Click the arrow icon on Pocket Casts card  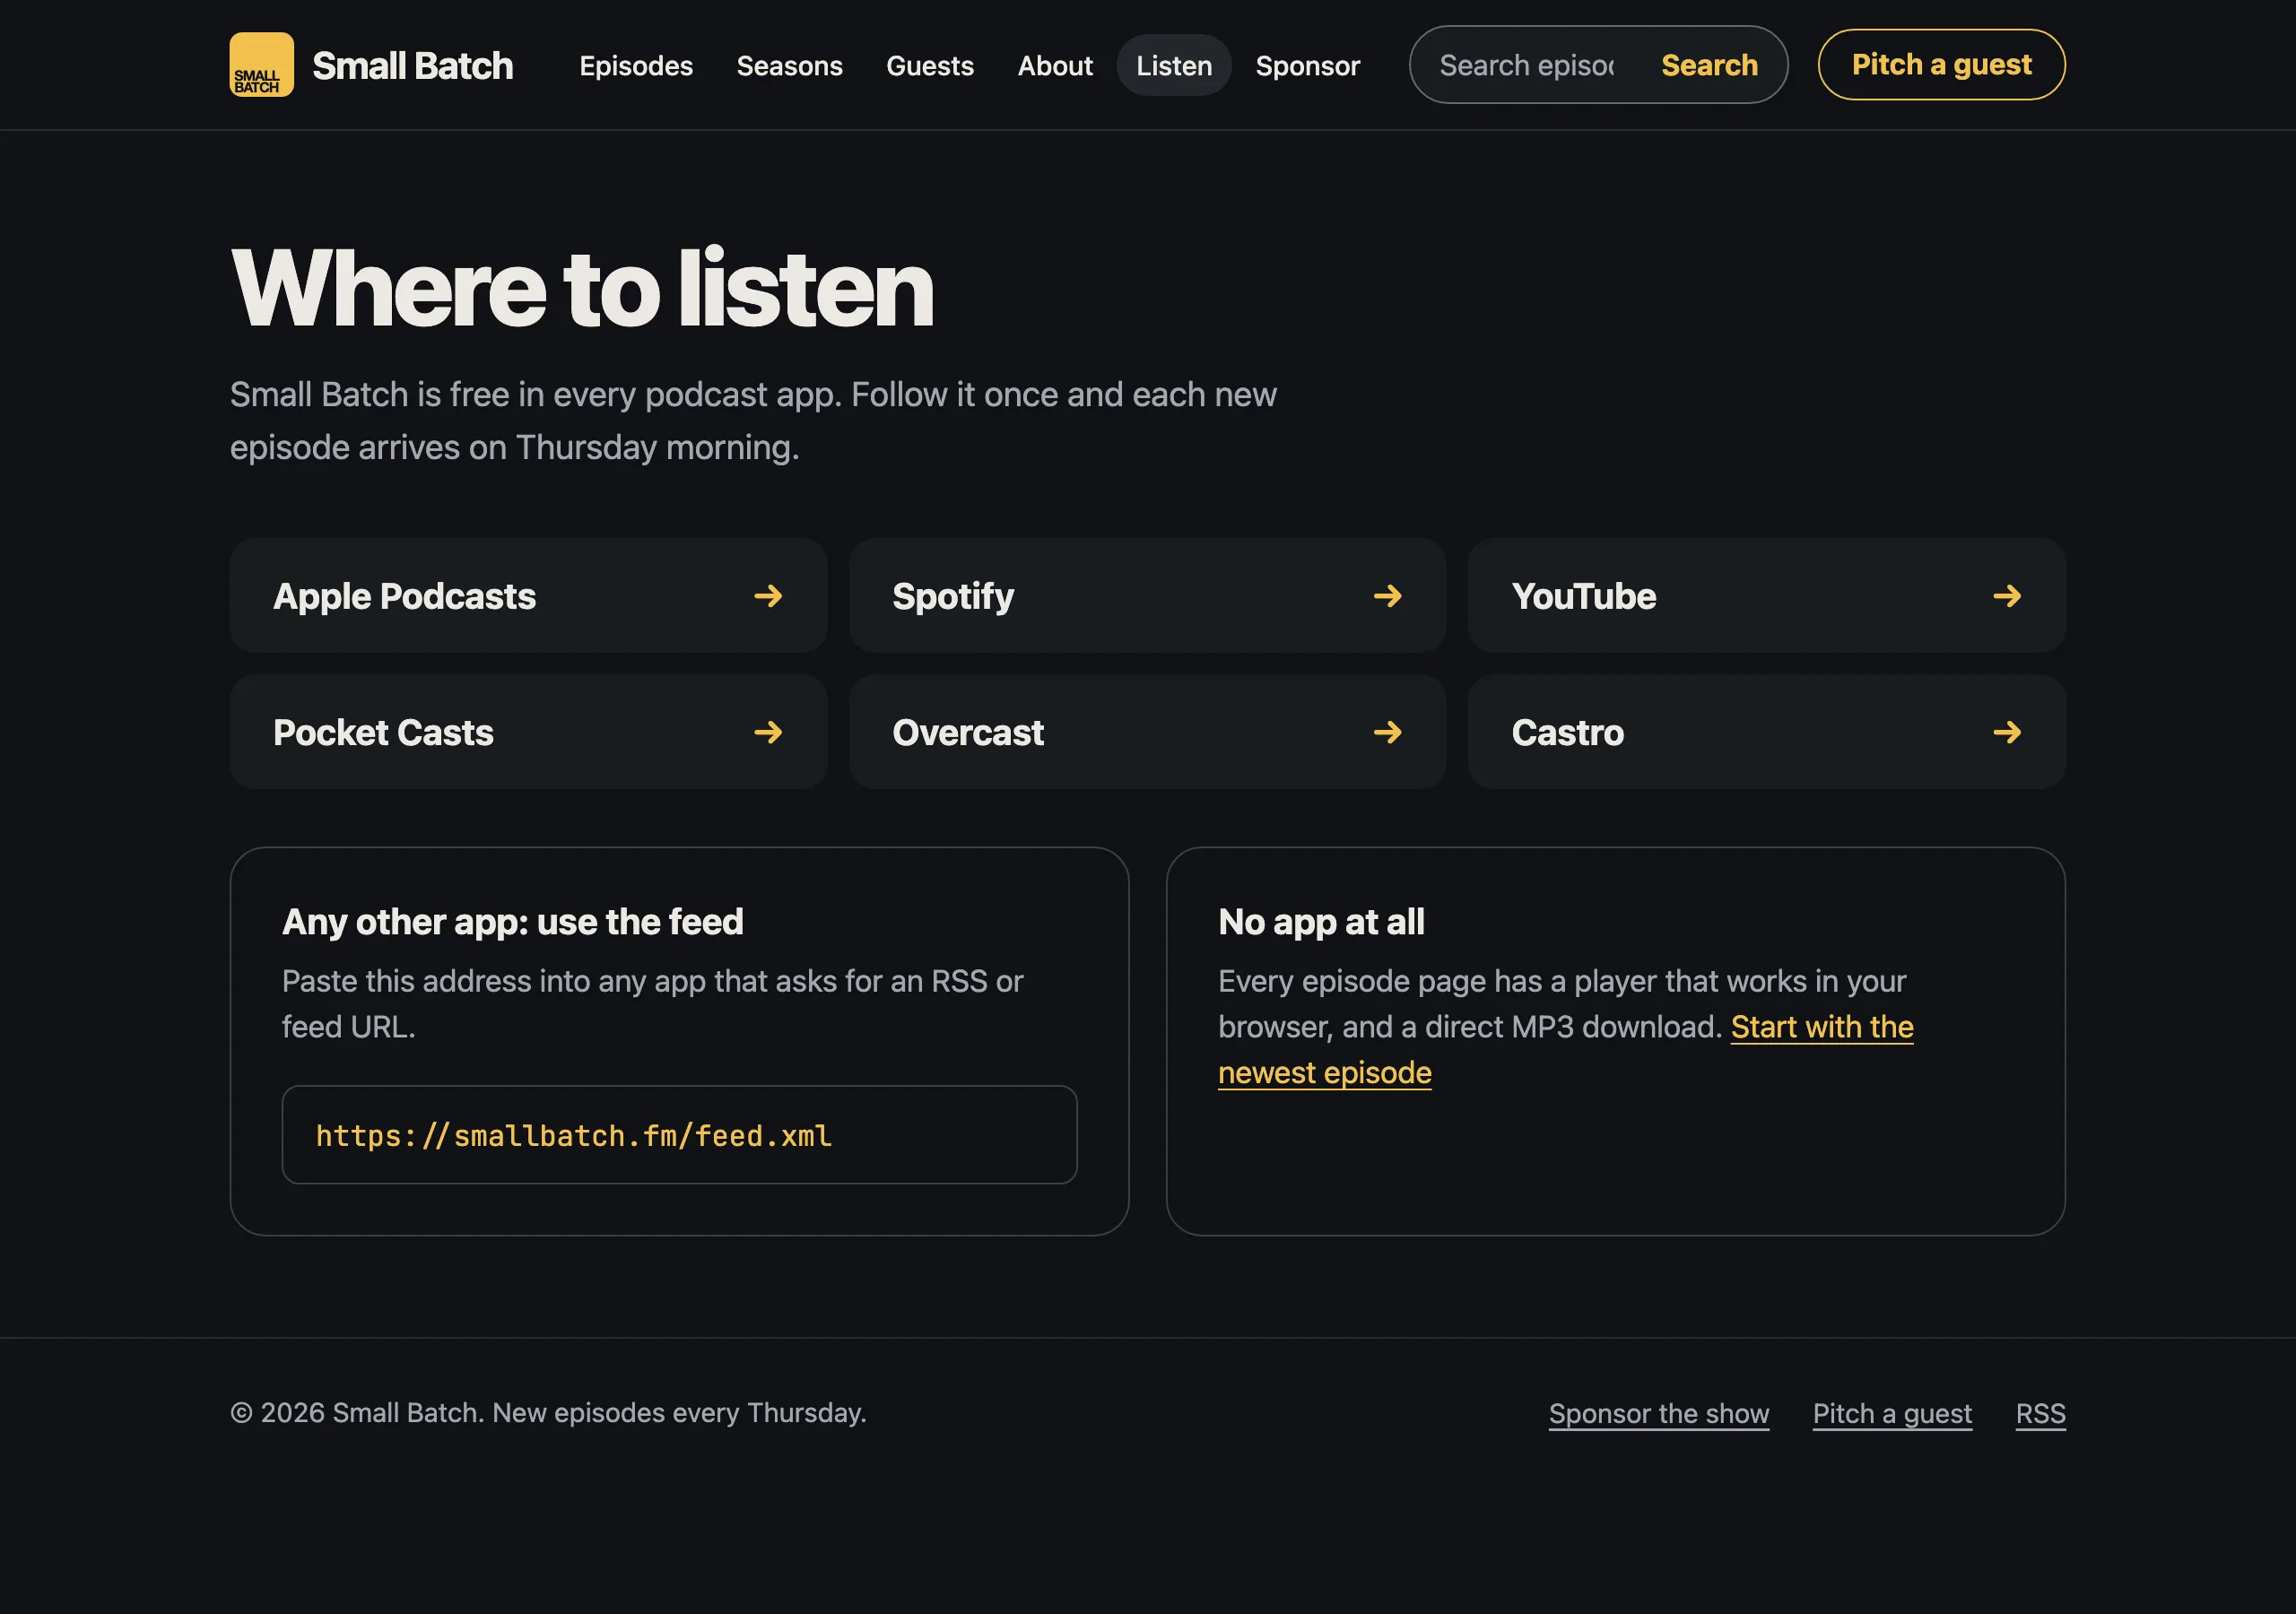pos(768,732)
